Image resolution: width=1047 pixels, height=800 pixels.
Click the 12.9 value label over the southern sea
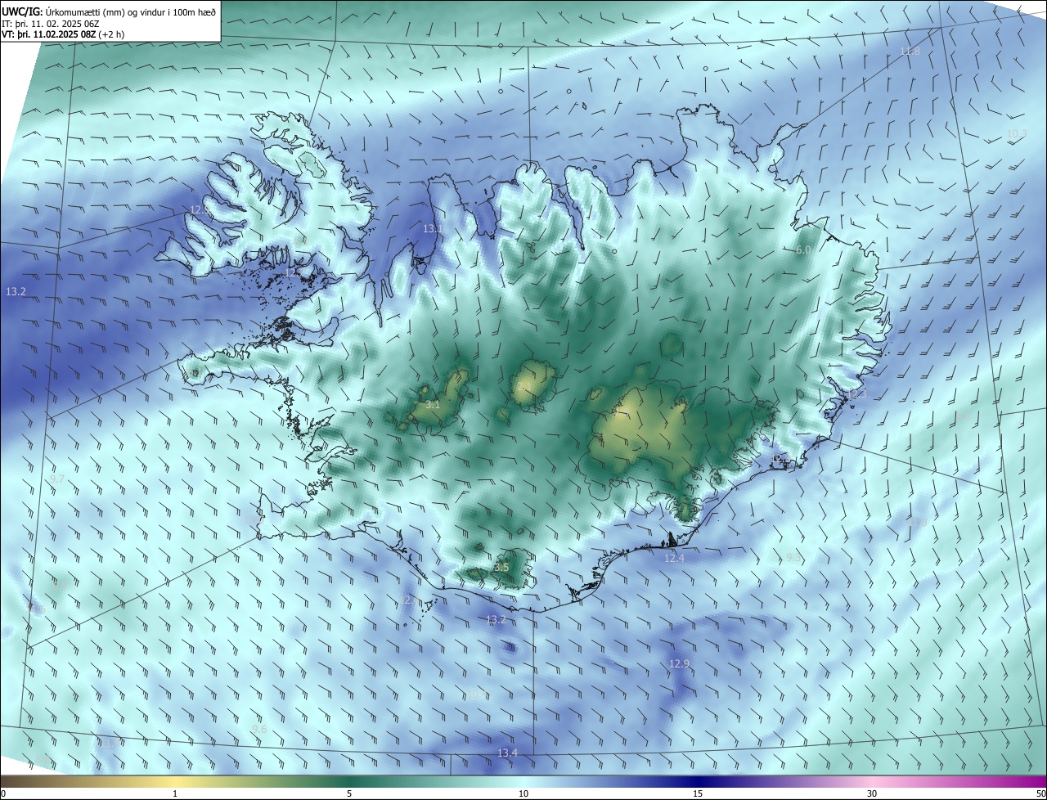[x=679, y=663]
